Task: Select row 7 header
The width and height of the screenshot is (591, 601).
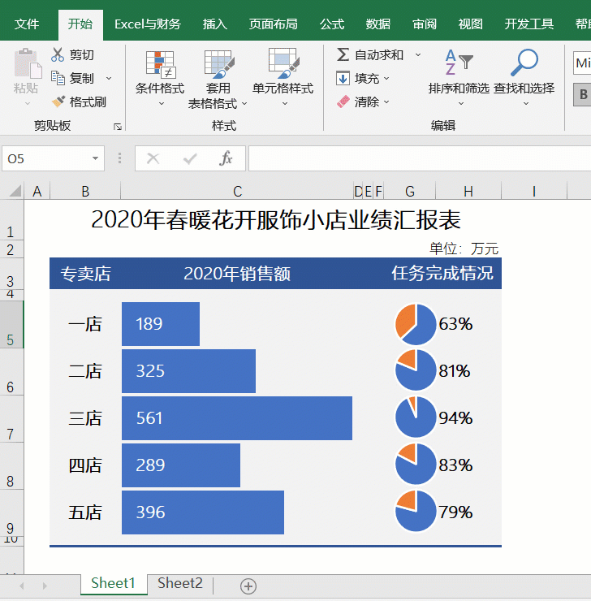Action: pyautogui.click(x=11, y=418)
